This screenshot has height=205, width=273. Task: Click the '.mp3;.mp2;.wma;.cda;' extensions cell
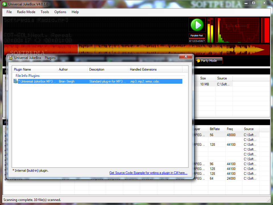tap(144, 81)
